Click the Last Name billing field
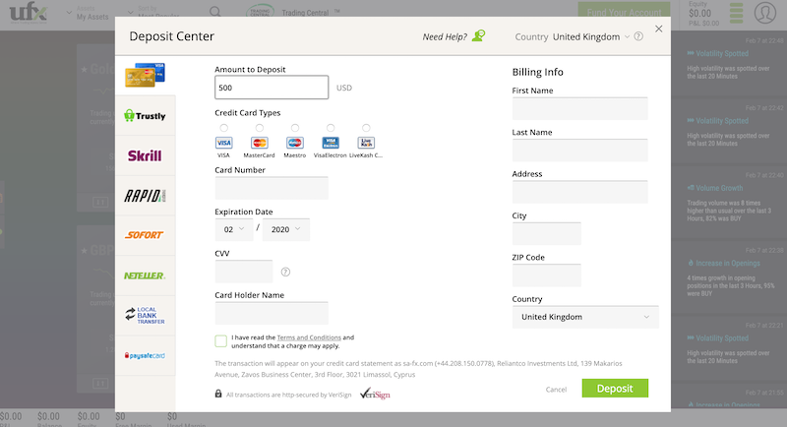The image size is (787, 427). tap(579, 150)
